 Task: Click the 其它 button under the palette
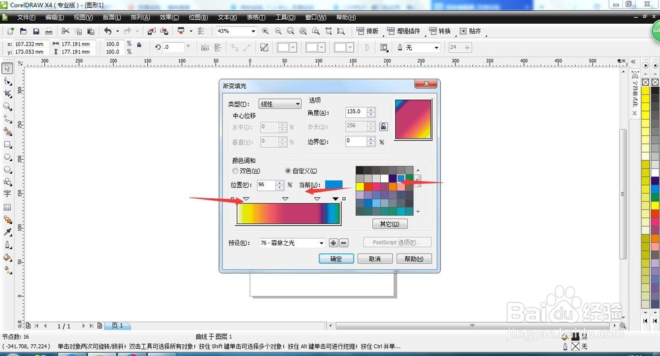pyautogui.click(x=390, y=224)
